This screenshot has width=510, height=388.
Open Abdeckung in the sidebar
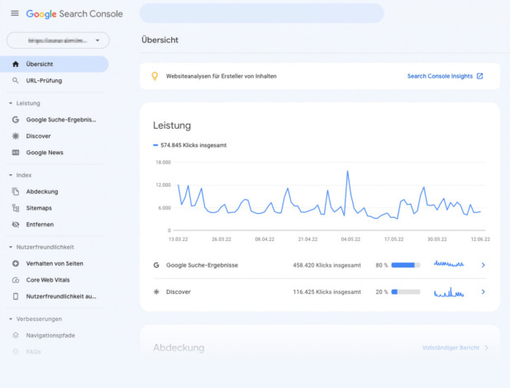[42, 192]
